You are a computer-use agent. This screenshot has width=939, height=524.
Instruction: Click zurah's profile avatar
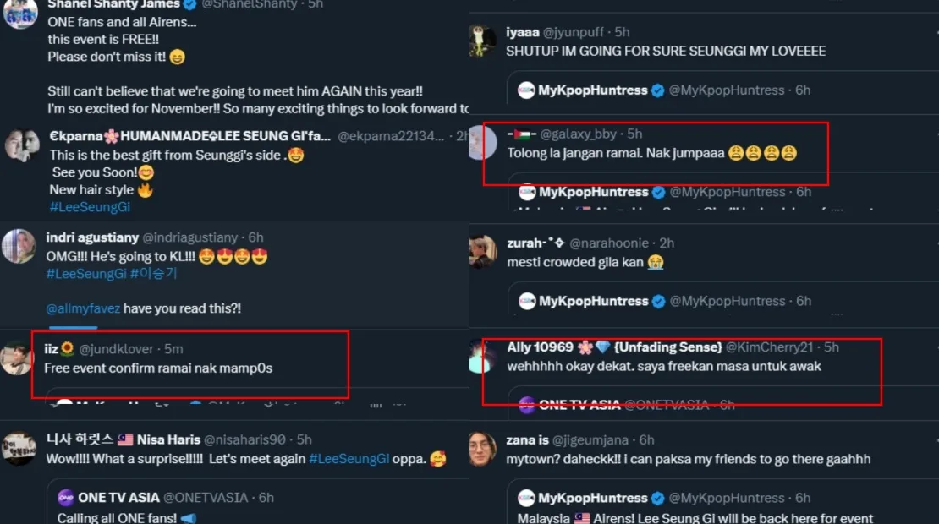[x=483, y=252]
